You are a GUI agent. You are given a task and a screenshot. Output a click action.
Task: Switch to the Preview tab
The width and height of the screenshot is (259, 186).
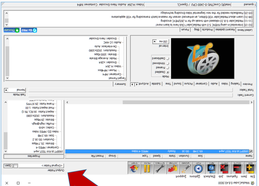click(x=247, y=84)
